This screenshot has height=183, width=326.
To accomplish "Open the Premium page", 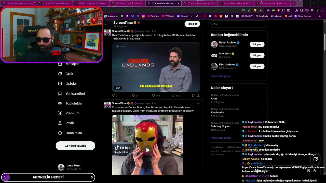I will tap(69, 113).
